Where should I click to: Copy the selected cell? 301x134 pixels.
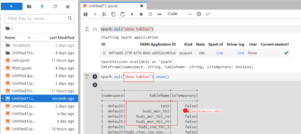point(113,14)
